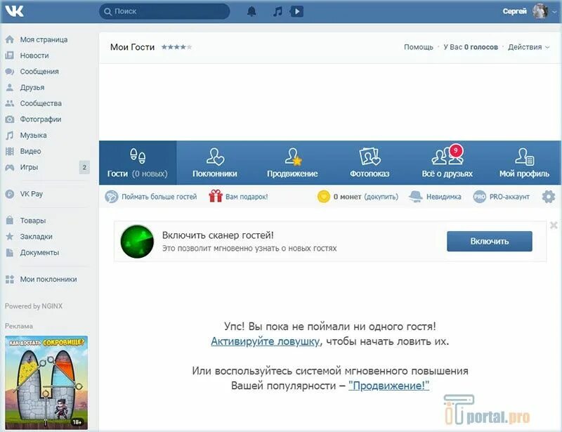Open Фотографии in sidebar
This screenshot has width=562, height=432.
click(x=41, y=119)
